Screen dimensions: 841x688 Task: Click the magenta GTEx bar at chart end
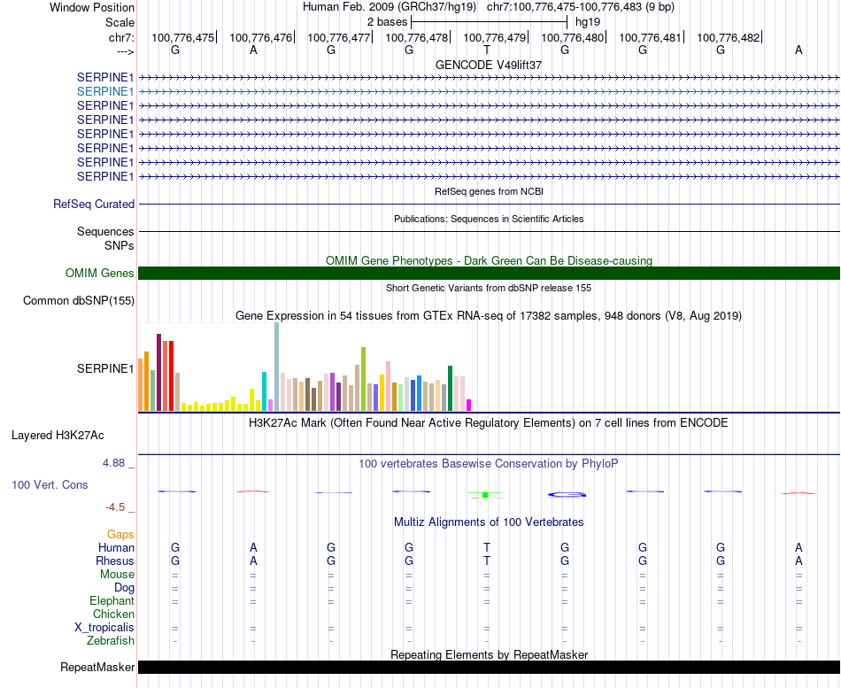point(469,406)
